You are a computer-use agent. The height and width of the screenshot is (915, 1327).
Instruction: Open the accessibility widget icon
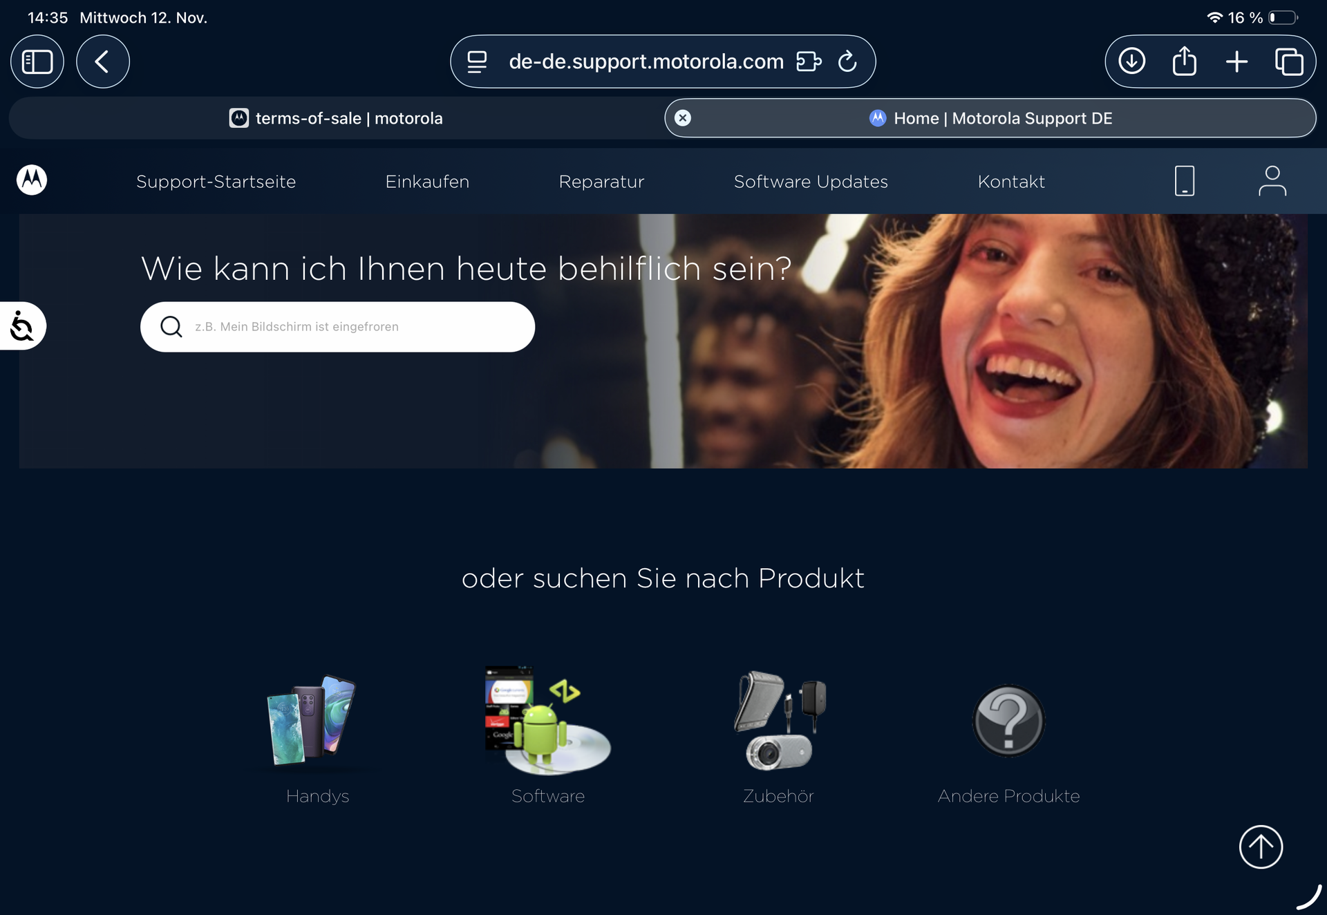22,326
